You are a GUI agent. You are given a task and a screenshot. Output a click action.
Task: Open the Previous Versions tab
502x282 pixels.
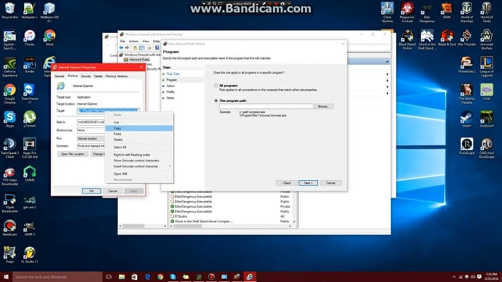pos(116,76)
